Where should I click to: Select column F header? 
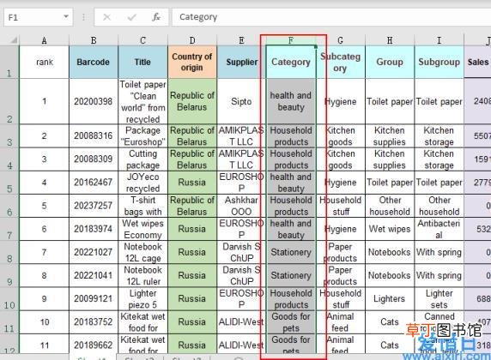pos(291,40)
